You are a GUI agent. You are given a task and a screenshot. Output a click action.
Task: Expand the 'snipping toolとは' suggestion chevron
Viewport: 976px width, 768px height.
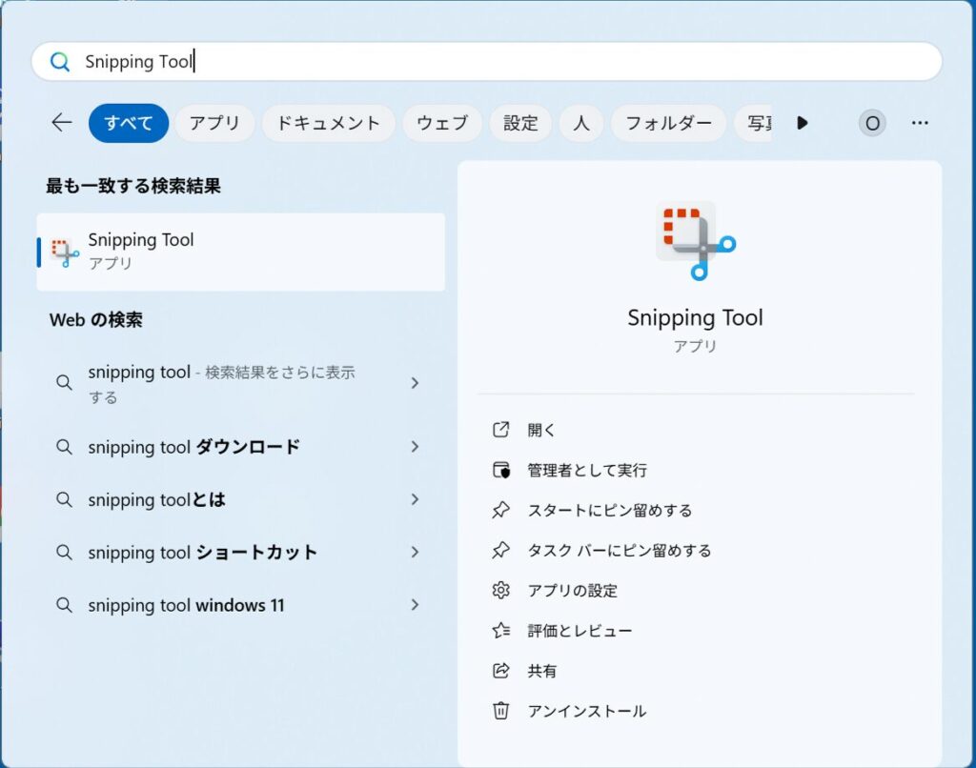tap(415, 499)
